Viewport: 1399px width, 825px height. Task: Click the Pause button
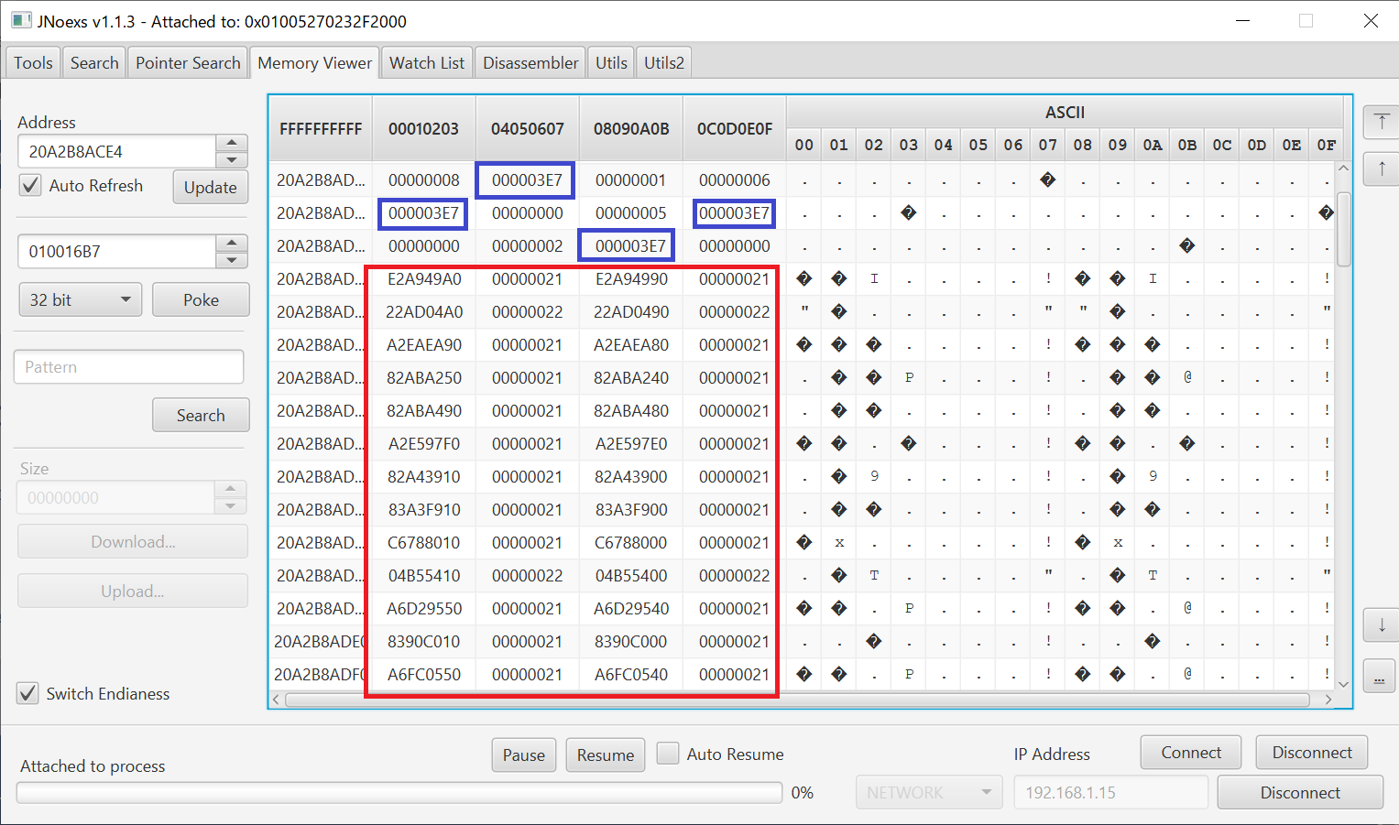(524, 754)
